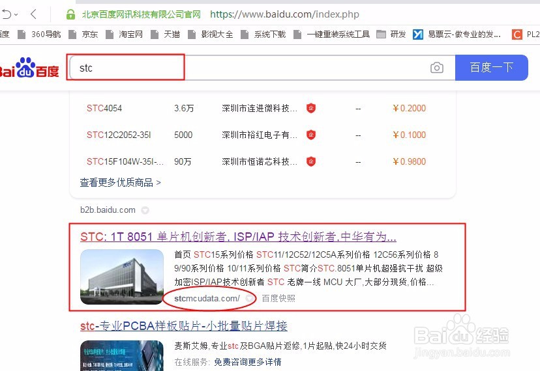Screen dimensions: 540x371
Task: Click the stcmcudata.com/ URL
Action: (207, 299)
